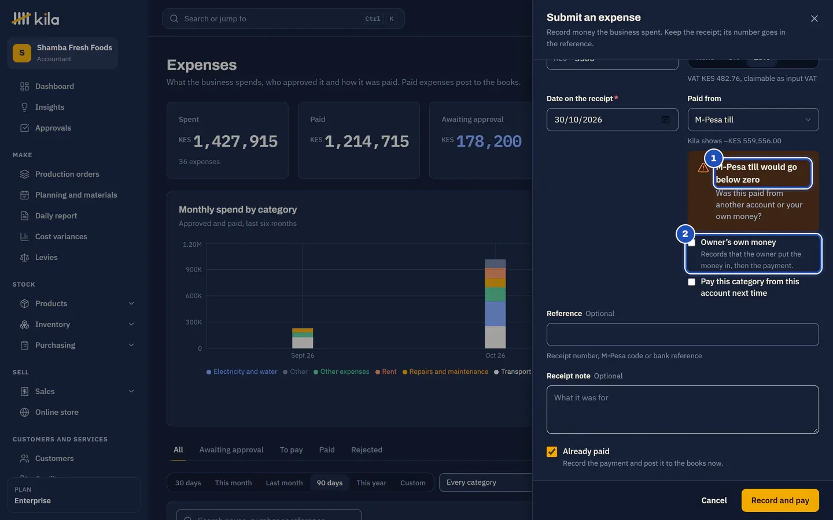Open Sales receipt icon
This screenshot has height=520, width=833.
click(x=24, y=392)
